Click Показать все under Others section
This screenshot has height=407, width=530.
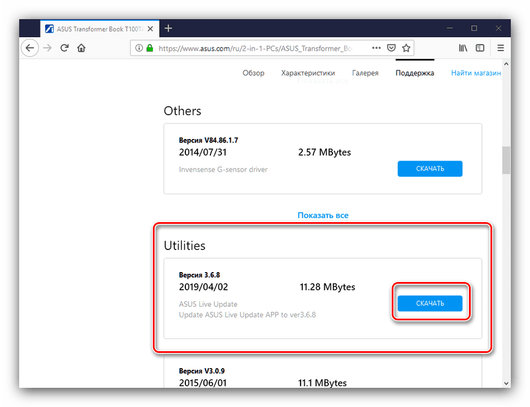[x=323, y=215]
